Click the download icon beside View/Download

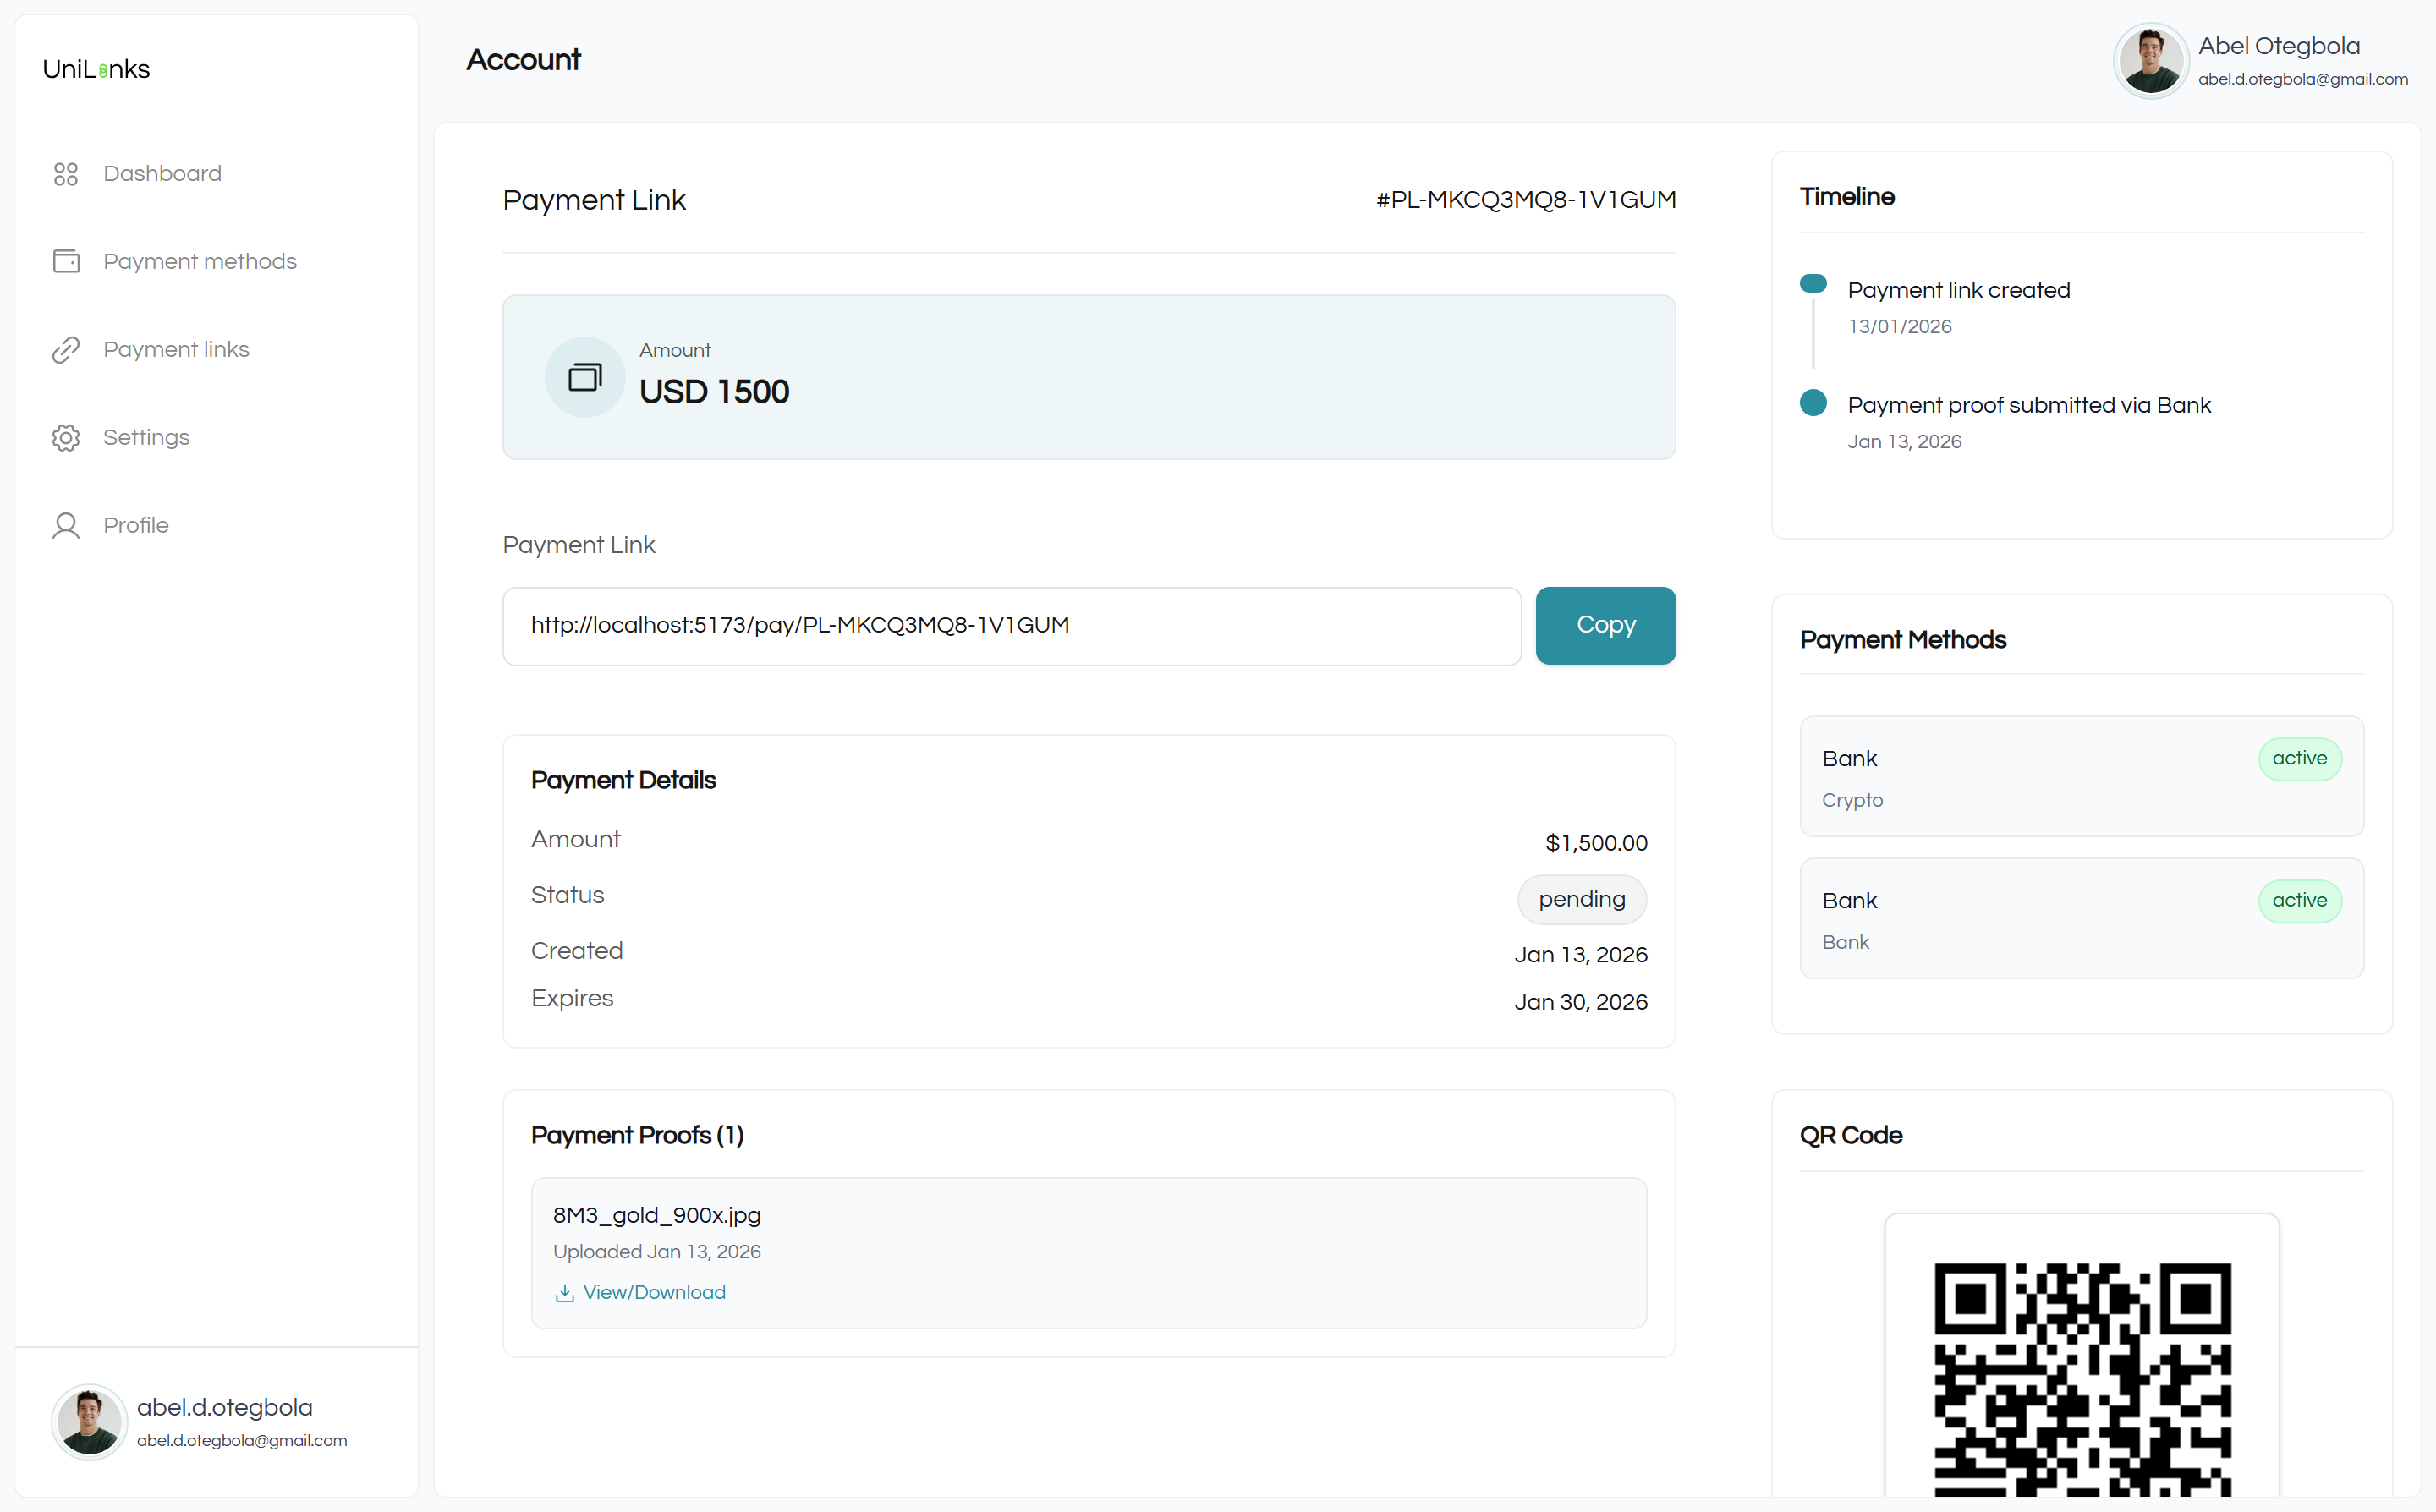tap(565, 1293)
